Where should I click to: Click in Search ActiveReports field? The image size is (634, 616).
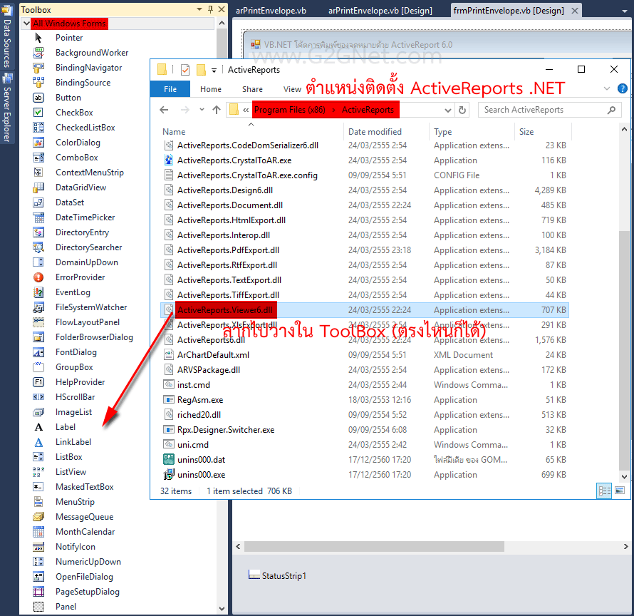click(549, 110)
